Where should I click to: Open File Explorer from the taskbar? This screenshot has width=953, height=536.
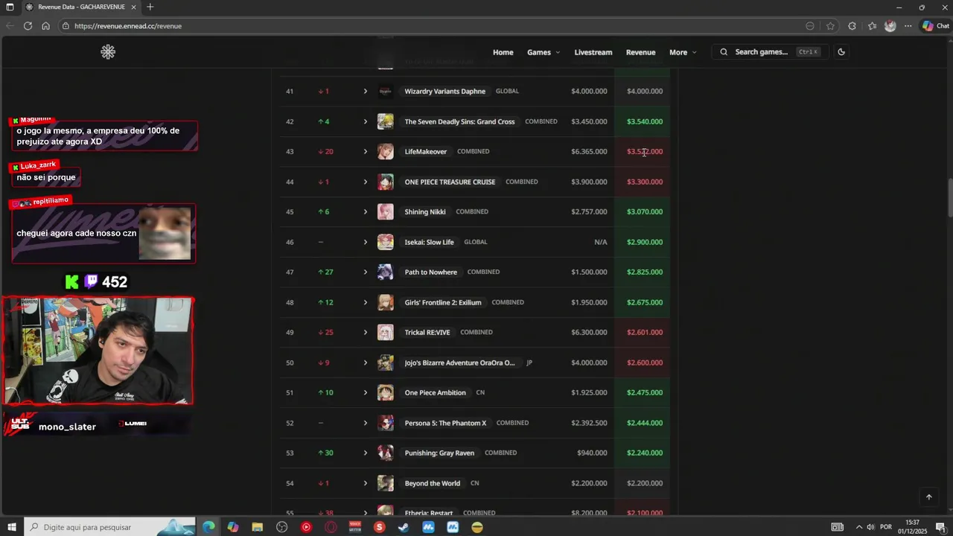pos(257,527)
